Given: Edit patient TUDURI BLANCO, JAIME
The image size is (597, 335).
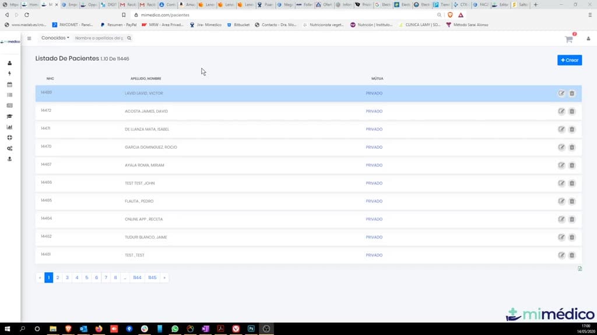Looking at the screenshot, I should 561,237.
